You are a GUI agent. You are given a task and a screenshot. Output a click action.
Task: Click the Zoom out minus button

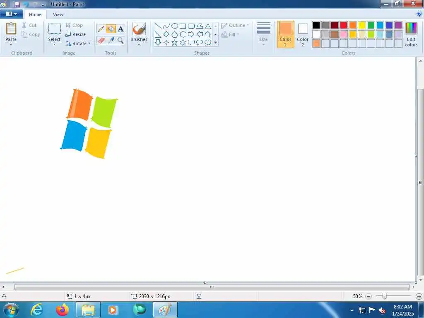click(x=369, y=296)
